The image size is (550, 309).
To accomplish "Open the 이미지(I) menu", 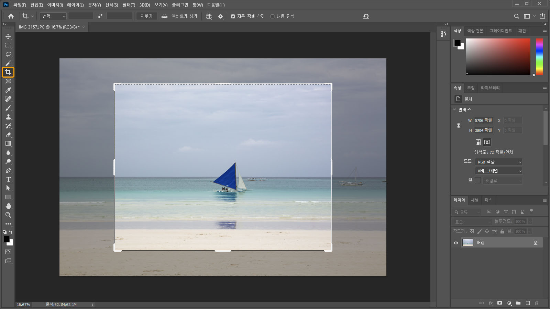I will pyautogui.click(x=55, y=5).
